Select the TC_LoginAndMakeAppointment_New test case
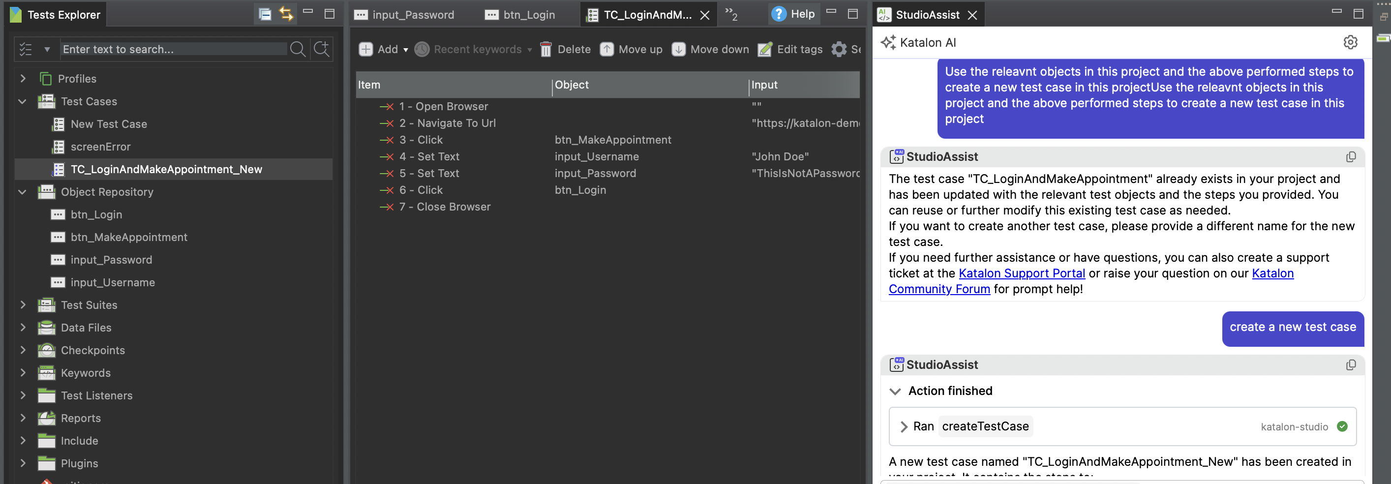This screenshot has height=484, width=1391. point(166,169)
